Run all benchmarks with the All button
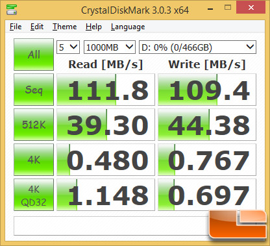 click(x=34, y=55)
